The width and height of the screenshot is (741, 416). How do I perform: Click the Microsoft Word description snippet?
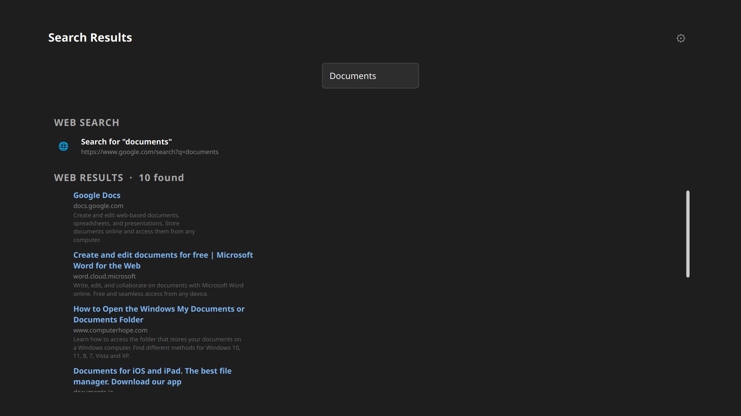coord(158,289)
